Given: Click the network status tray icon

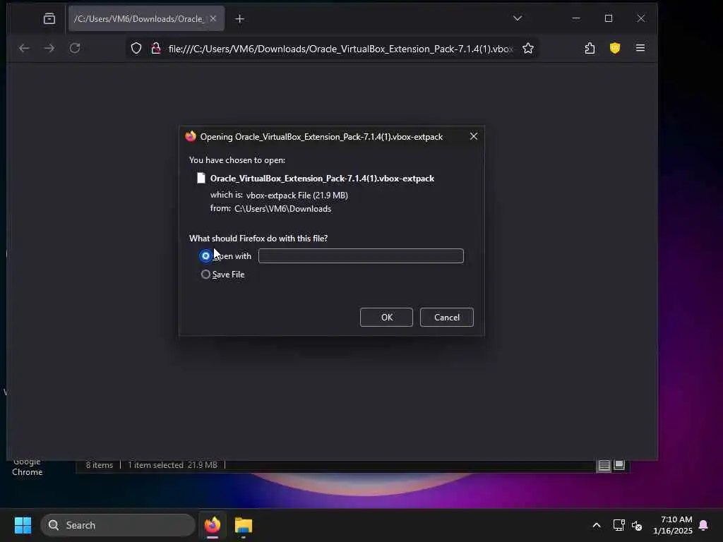Looking at the screenshot, I should pyautogui.click(x=619, y=525).
